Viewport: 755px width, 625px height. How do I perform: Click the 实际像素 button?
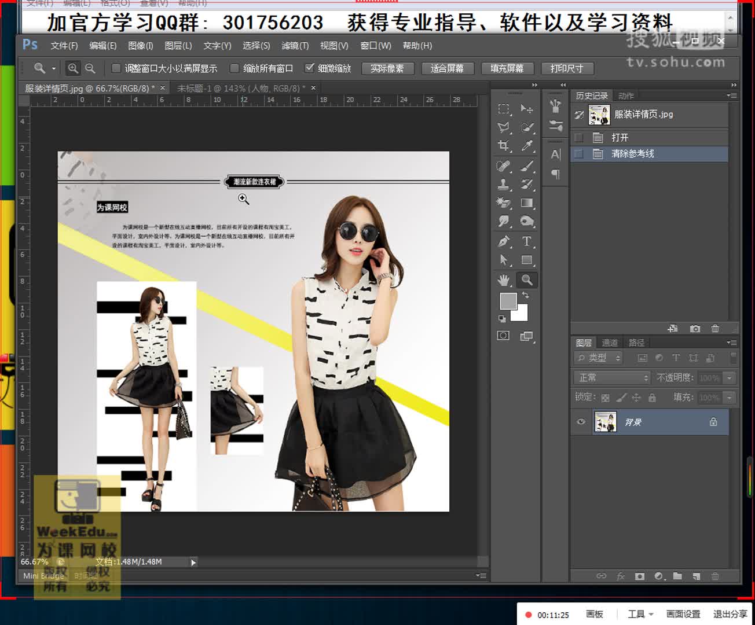(x=387, y=68)
